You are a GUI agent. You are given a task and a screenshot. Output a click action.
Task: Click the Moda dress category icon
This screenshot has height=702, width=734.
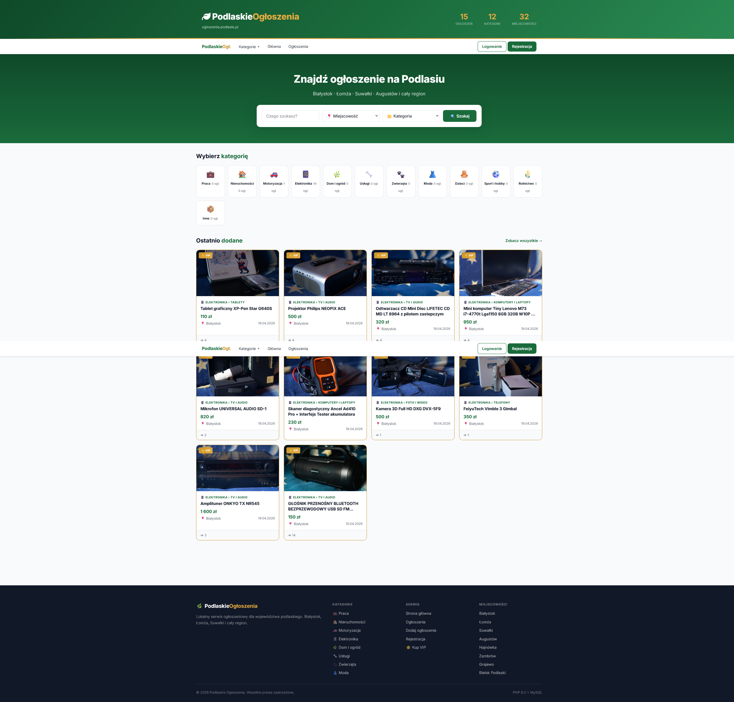432,174
